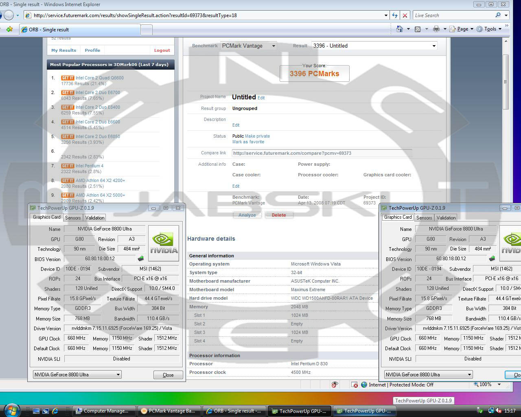Click the RSS feeds toolbar icon
The height and width of the screenshot is (417, 521).
point(417,29)
